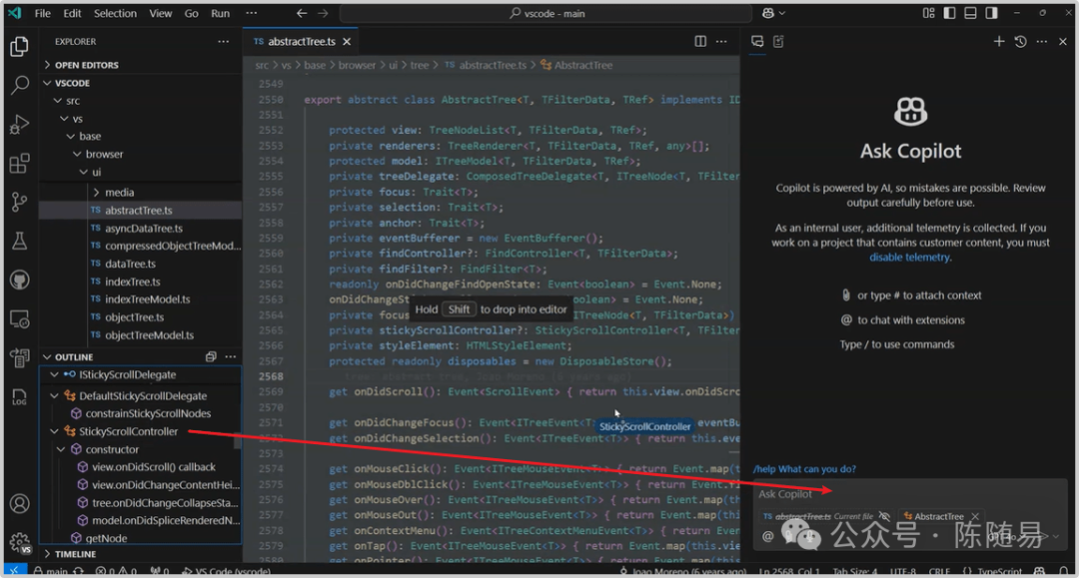Open Copilot chat panel more options
This screenshot has height=578, width=1079.
tap(1042, 41)
